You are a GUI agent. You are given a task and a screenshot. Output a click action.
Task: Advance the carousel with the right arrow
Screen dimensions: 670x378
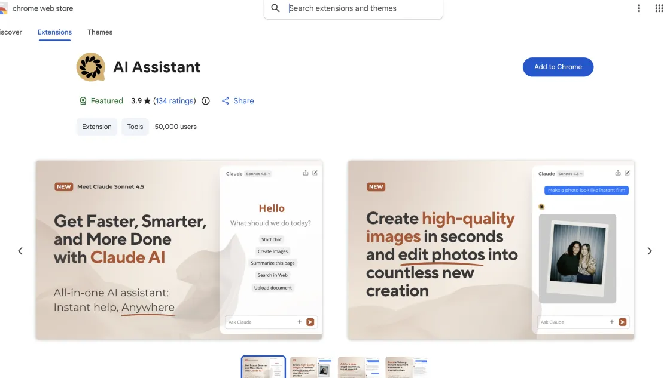point(650,250)
